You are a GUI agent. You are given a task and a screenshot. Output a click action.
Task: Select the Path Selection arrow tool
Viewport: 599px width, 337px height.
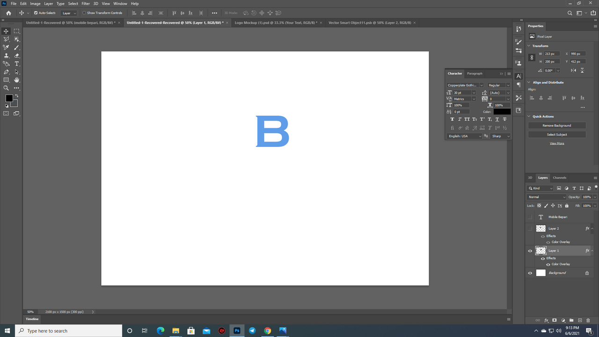(17, 72)
